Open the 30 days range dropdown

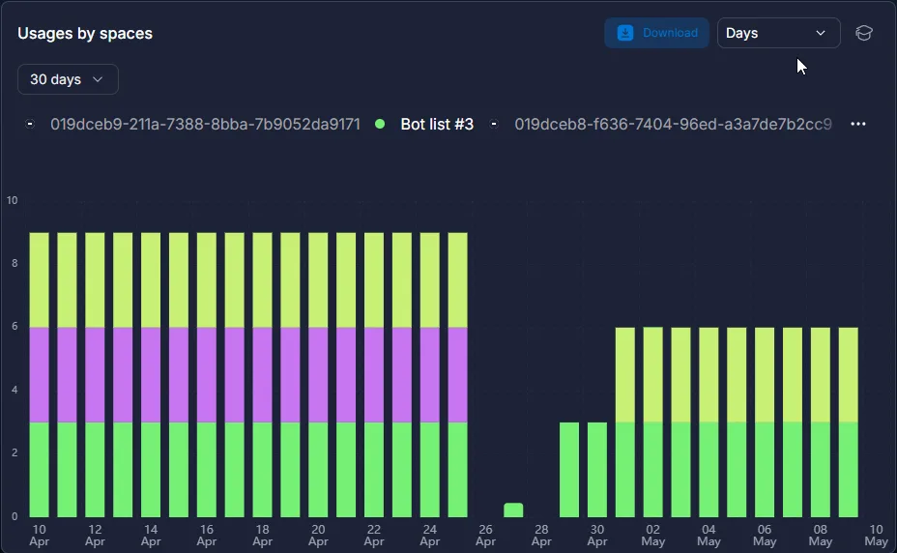(x=68, y=79)
